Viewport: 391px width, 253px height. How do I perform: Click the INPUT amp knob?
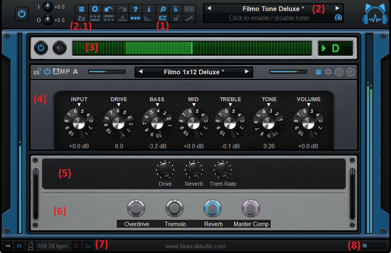tap(79, 123)
